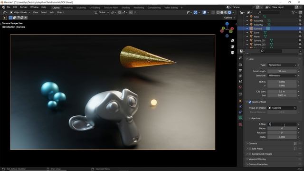This screenshot has height=171, width=304.
Task: Select solid viewport shading
Action: (x=222, y=12)
